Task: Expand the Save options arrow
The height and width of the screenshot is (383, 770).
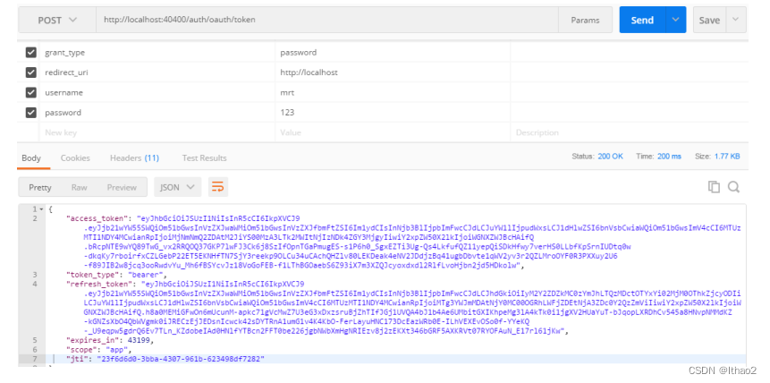Action: [x=735, y=20]
